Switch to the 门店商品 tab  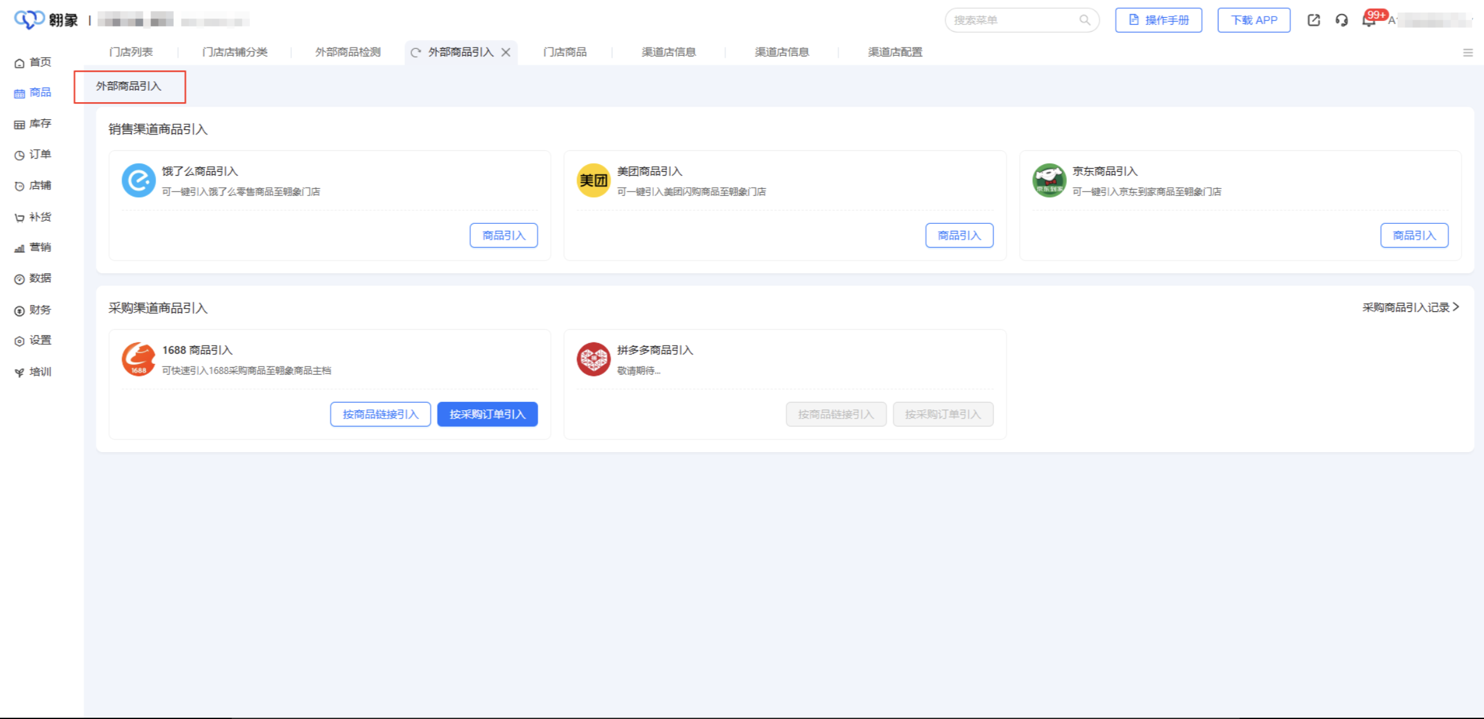564,52
